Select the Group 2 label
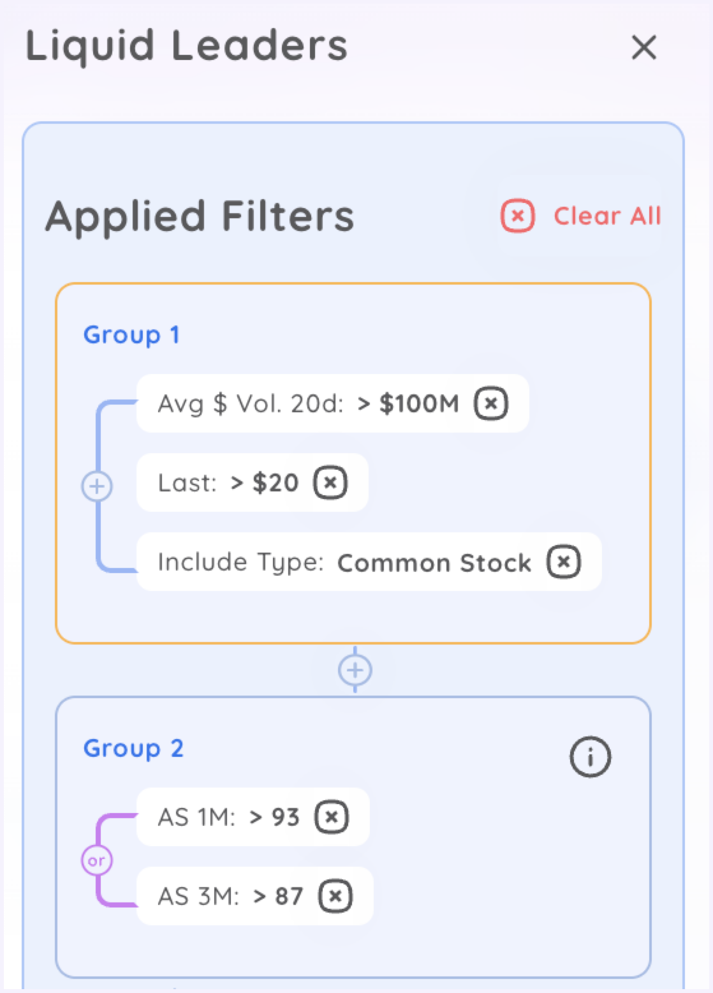 pos(133,748)
